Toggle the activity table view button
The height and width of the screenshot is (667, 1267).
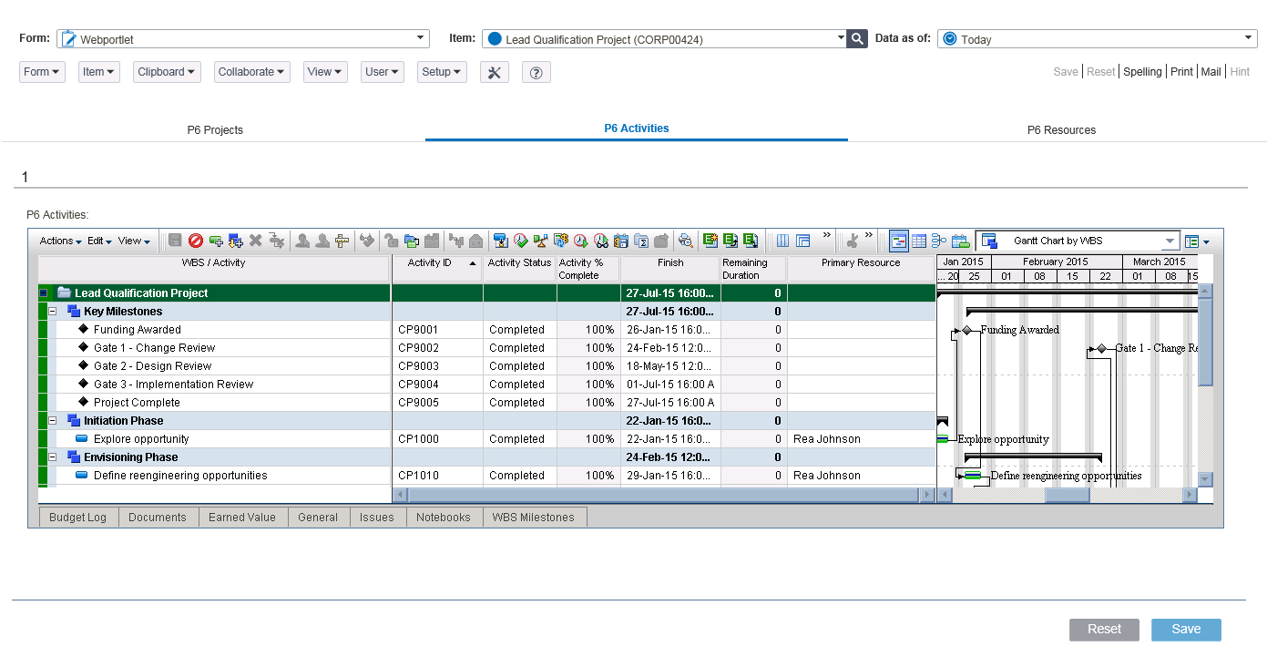click(919, 241)
